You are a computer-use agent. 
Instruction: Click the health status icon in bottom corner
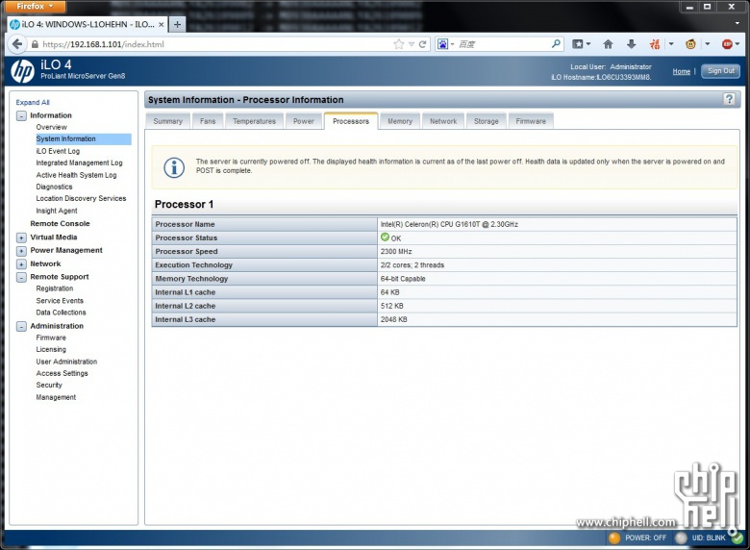point(737,537)
